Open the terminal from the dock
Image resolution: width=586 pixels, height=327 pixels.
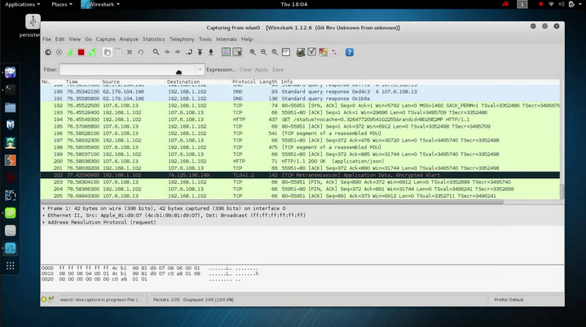10,89
